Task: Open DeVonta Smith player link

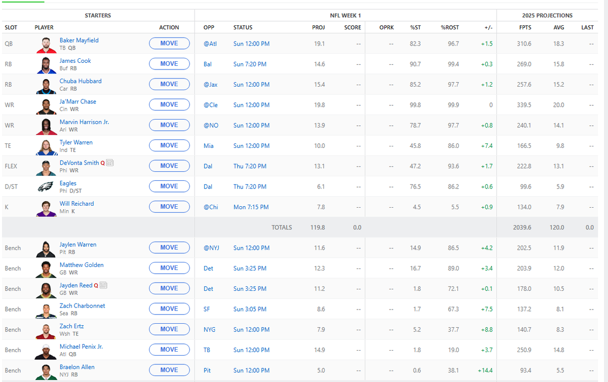Action: 80,163
